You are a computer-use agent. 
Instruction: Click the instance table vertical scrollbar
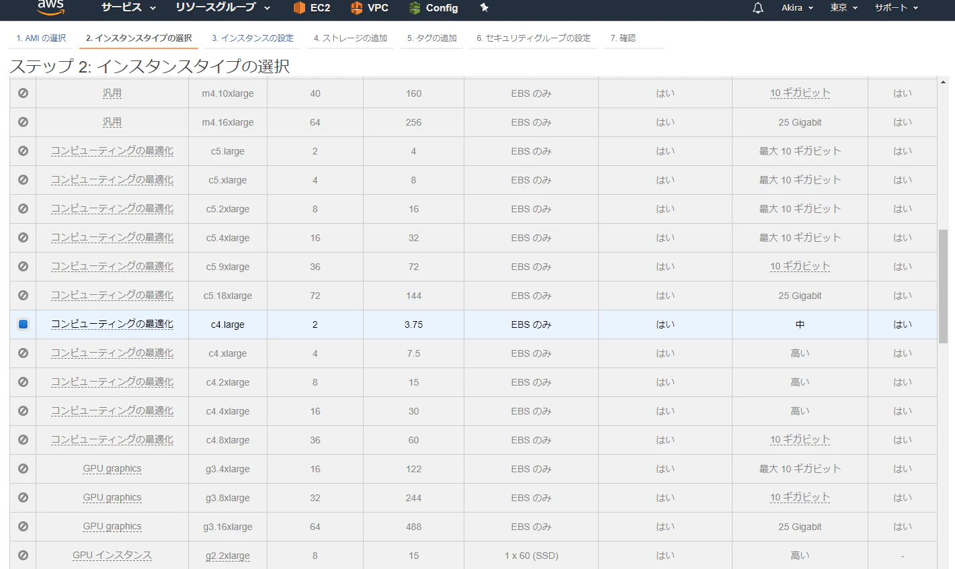pos(943,286)
